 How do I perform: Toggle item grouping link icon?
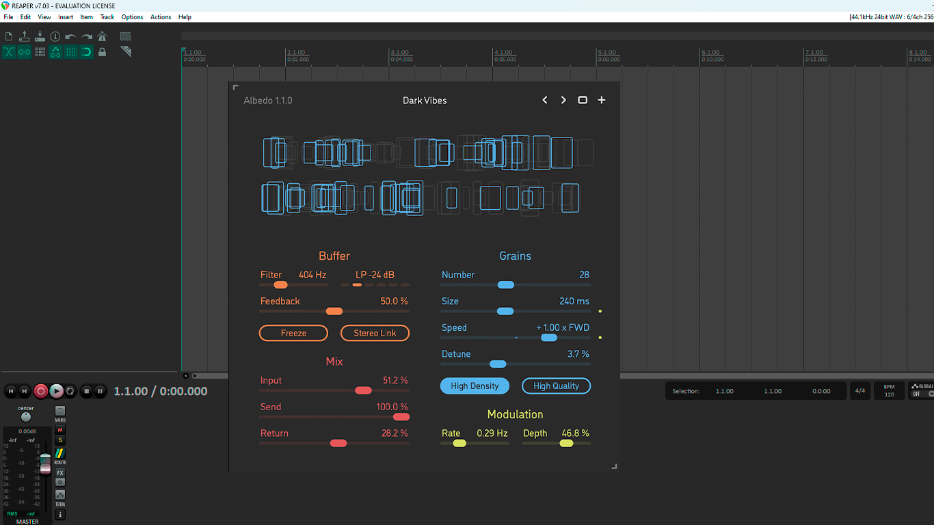pyautogui.click(x=25, y=52)
